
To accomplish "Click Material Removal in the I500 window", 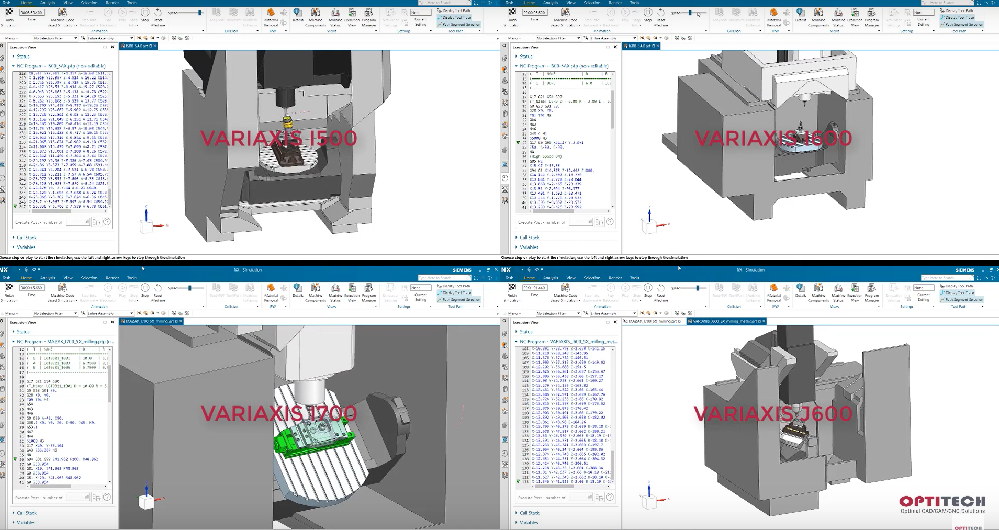I will [x=271, y=17].
